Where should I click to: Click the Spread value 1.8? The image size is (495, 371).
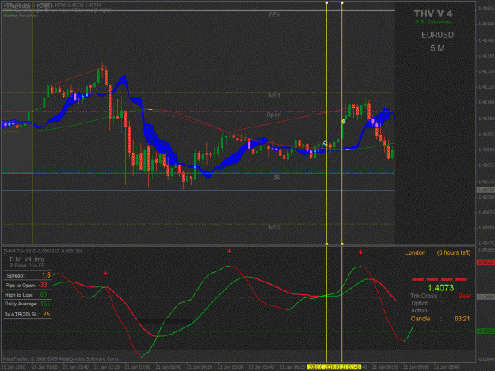pyautogui.click(x=46, y=275)
